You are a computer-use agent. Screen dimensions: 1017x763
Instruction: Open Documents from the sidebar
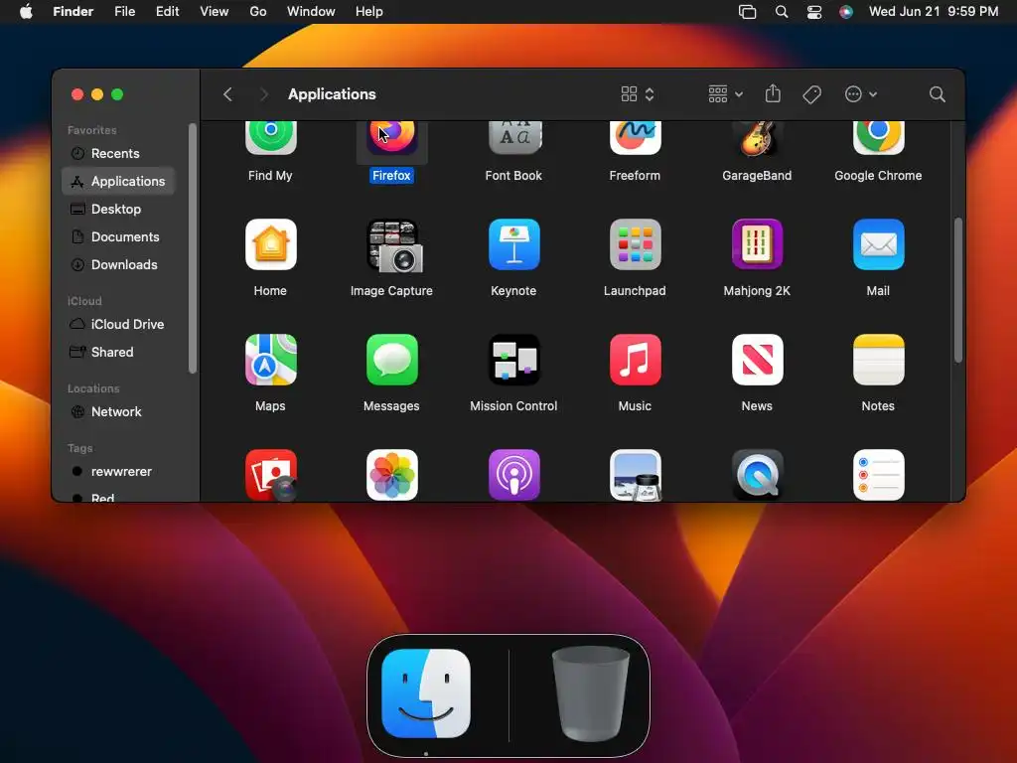(x=119, y=236)
